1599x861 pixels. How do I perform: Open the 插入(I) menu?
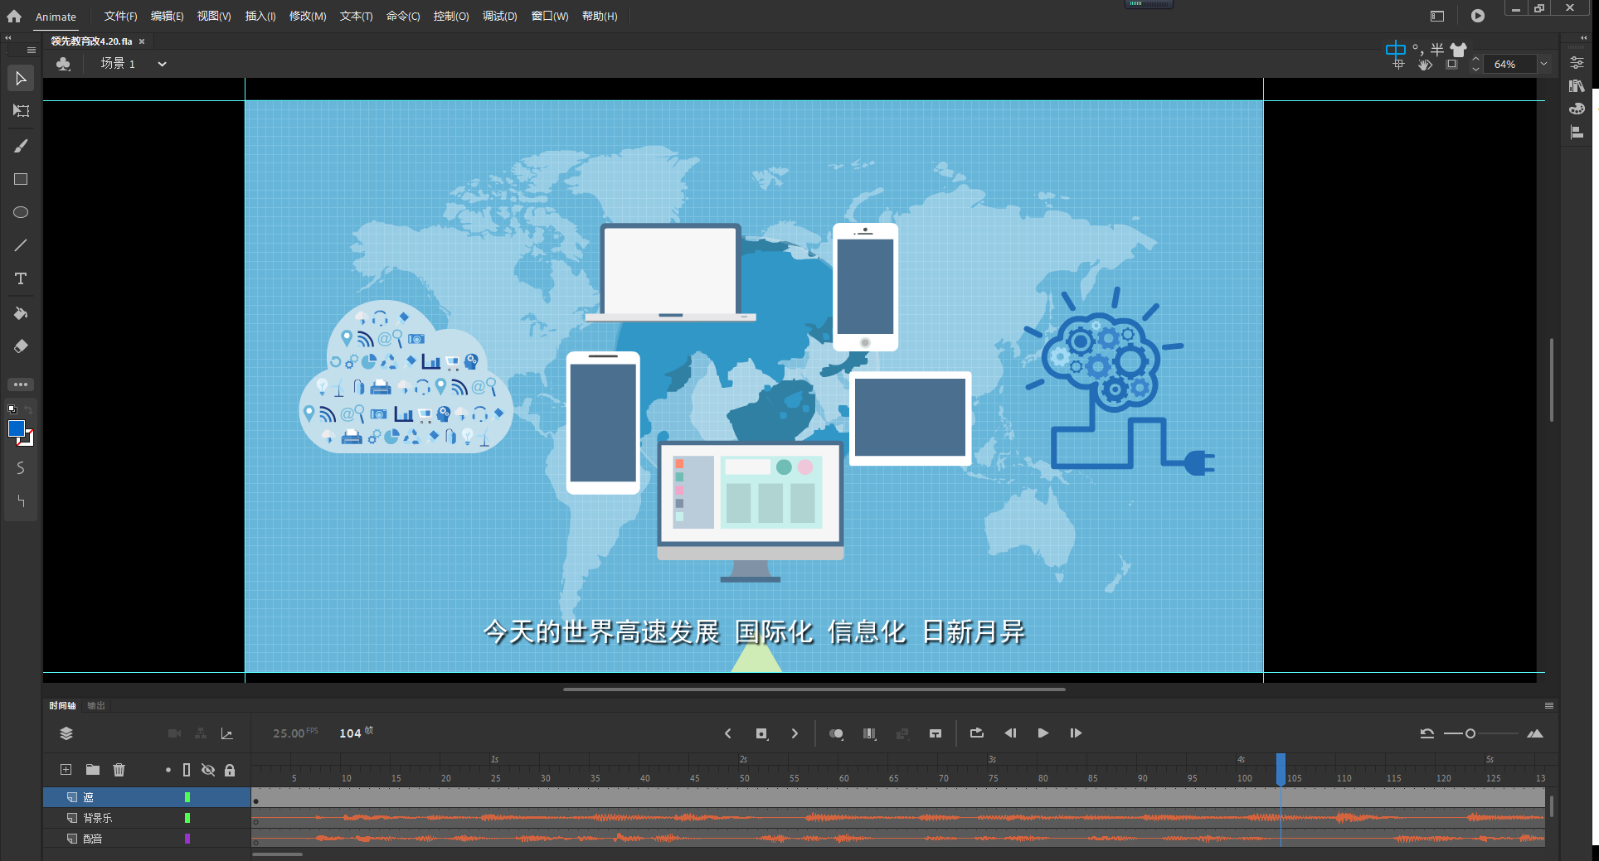point(260,17)
